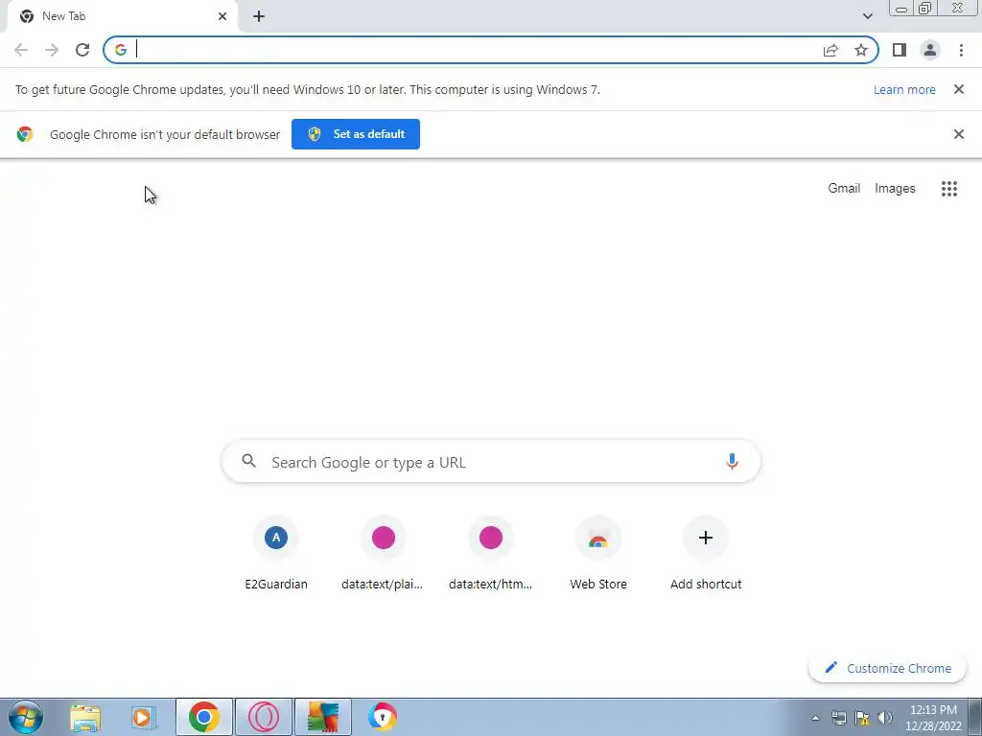Reload the page with the refresh icon
982x736 pixels.
click(82, 50)
